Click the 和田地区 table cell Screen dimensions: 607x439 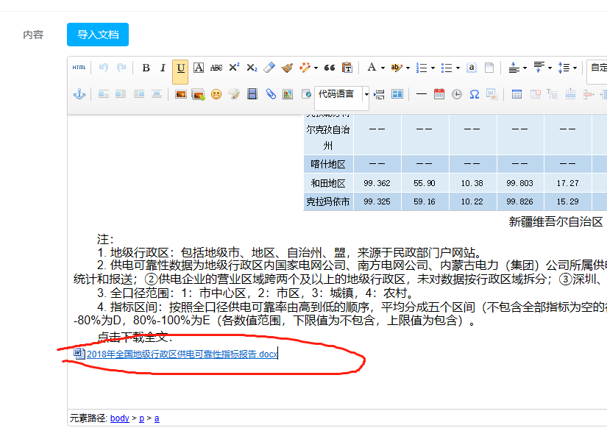(x=328, y=182)
